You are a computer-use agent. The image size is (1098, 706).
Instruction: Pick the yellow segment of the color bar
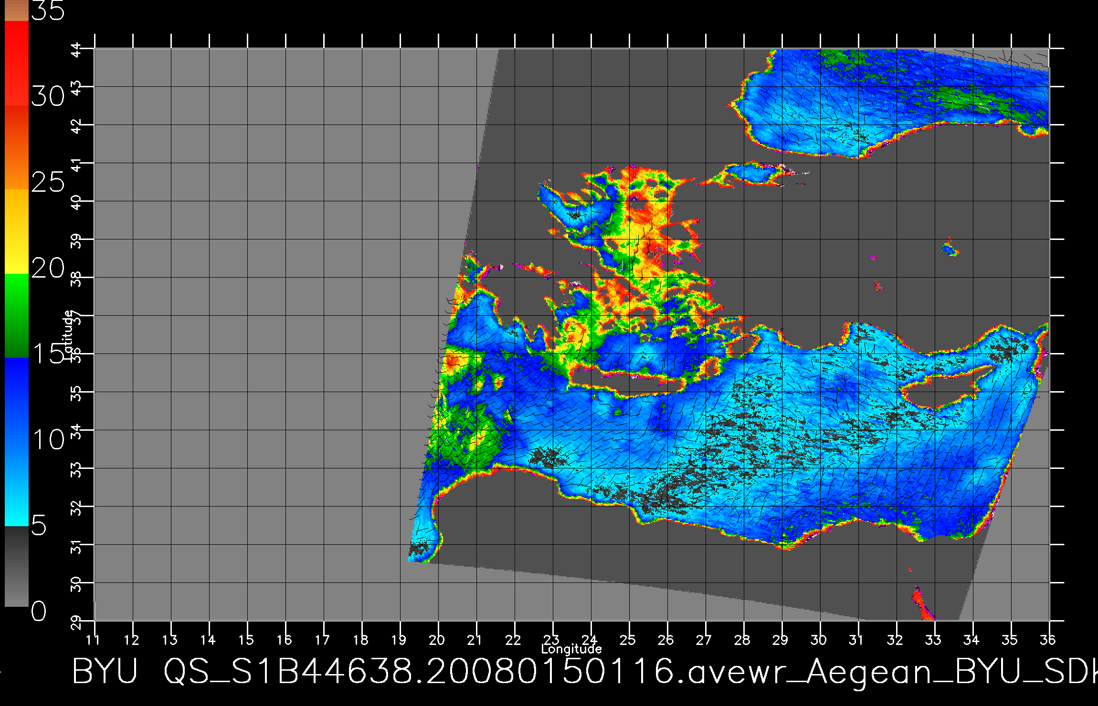point(16,232)
